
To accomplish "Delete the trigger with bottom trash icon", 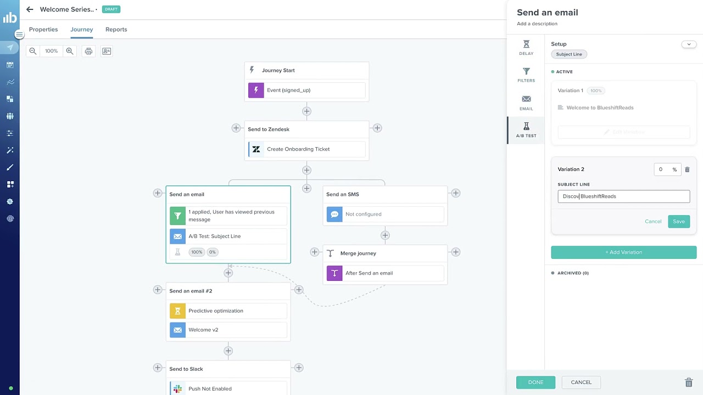I will pos(689,382).
